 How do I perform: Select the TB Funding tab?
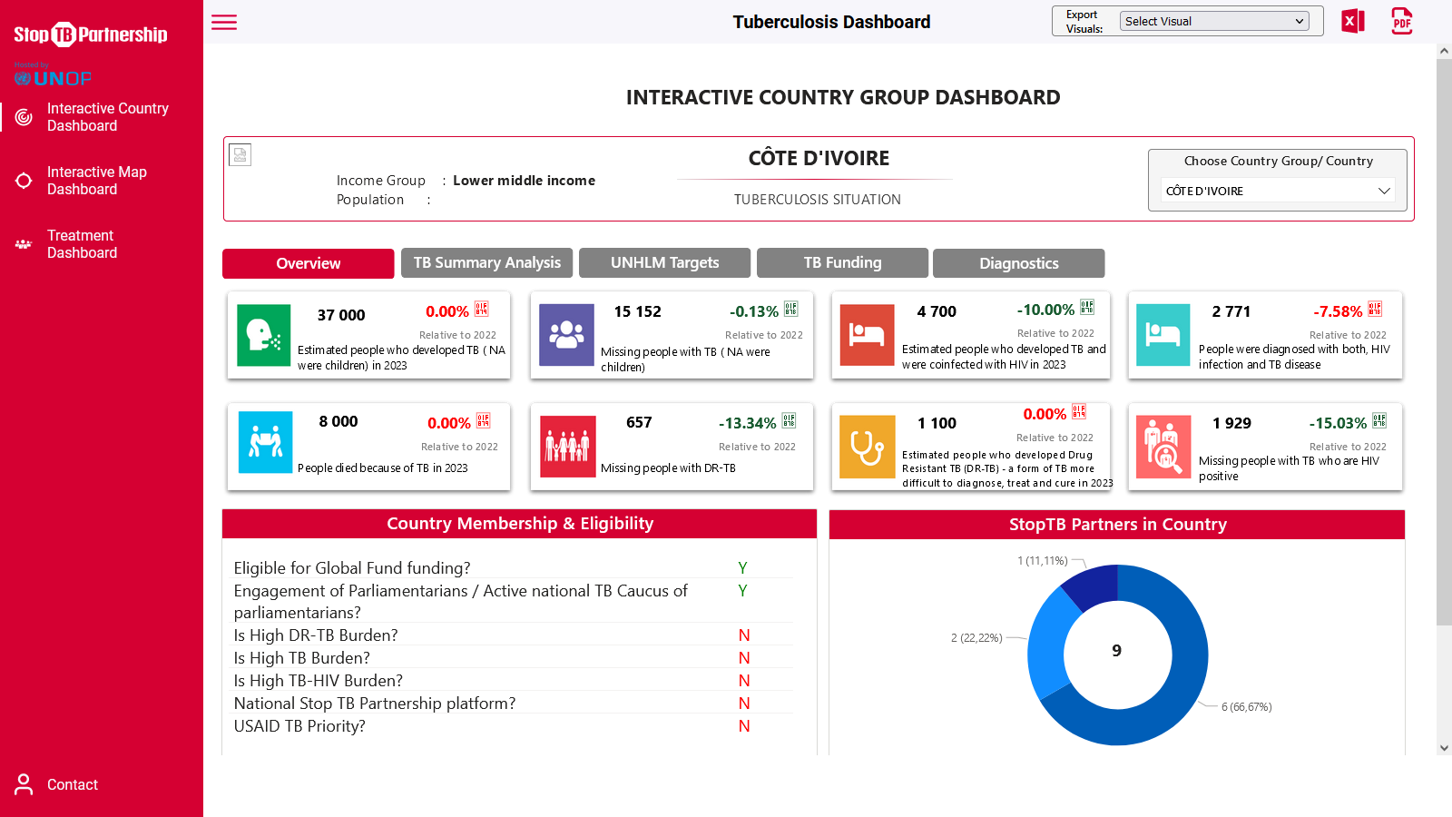click(842, 263)
